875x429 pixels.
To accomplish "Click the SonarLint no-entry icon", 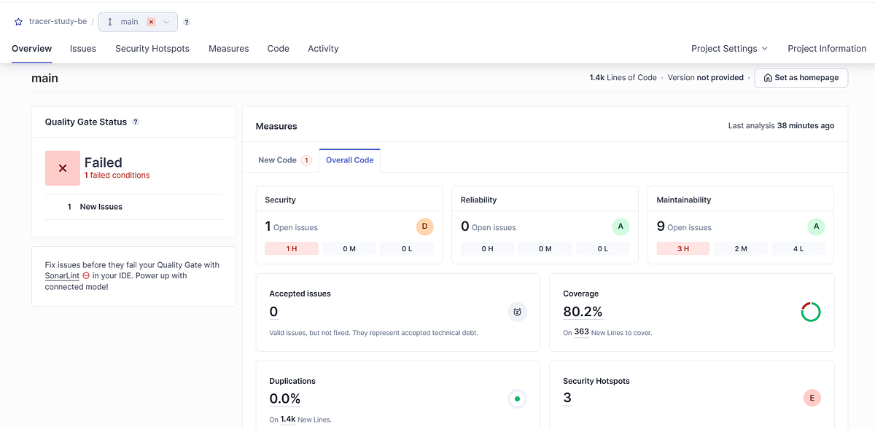I will 86,275.
